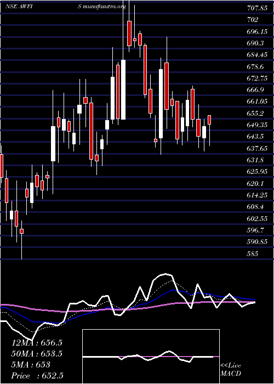Click the Price : 652.5 readout
Viewport: 274px width, 384px height.
tap(38, 376)
